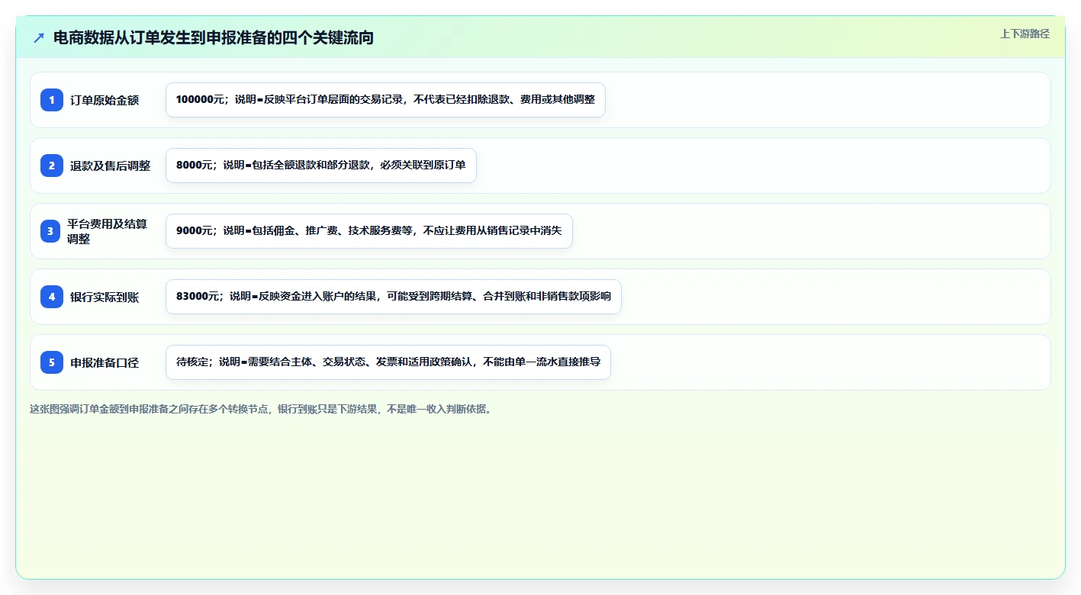1081x595 pixels.
Task: Click the 100000元 description box
Action: 385,100
